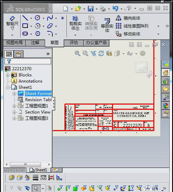Select the Smart Dimension (智能尺寸) tool
The width and height of the screenshot is (173, 192).
[x=12, y=23]
